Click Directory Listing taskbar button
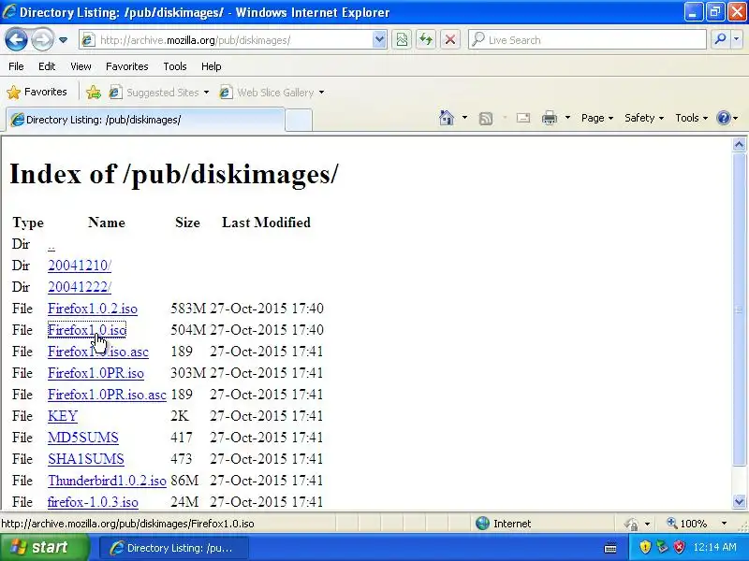The height and width of the screenshot is (561, 749). (x=174, y=548)
